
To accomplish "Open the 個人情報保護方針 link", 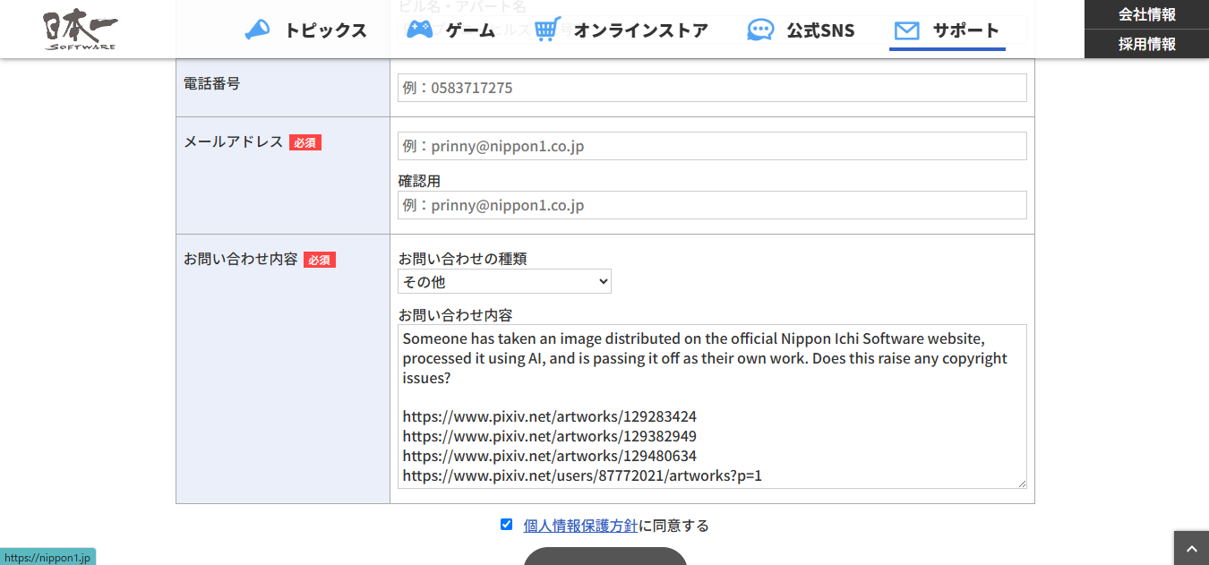I will point(580,526).
